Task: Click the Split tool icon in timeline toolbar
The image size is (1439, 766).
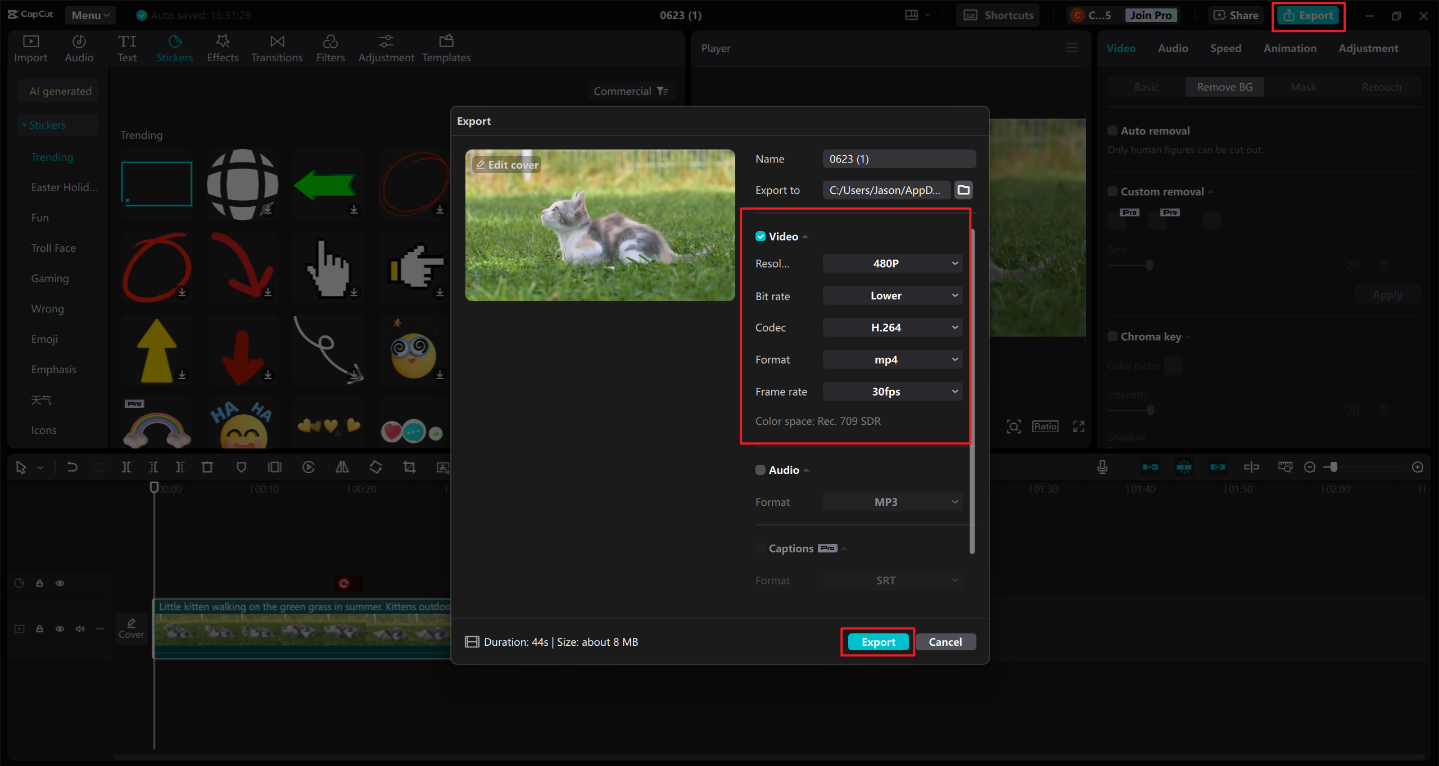Action: (x=126, y=467)
